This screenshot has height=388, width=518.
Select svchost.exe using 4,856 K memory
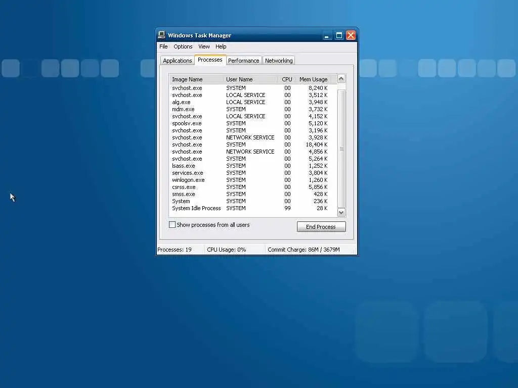tap(250, 152)
